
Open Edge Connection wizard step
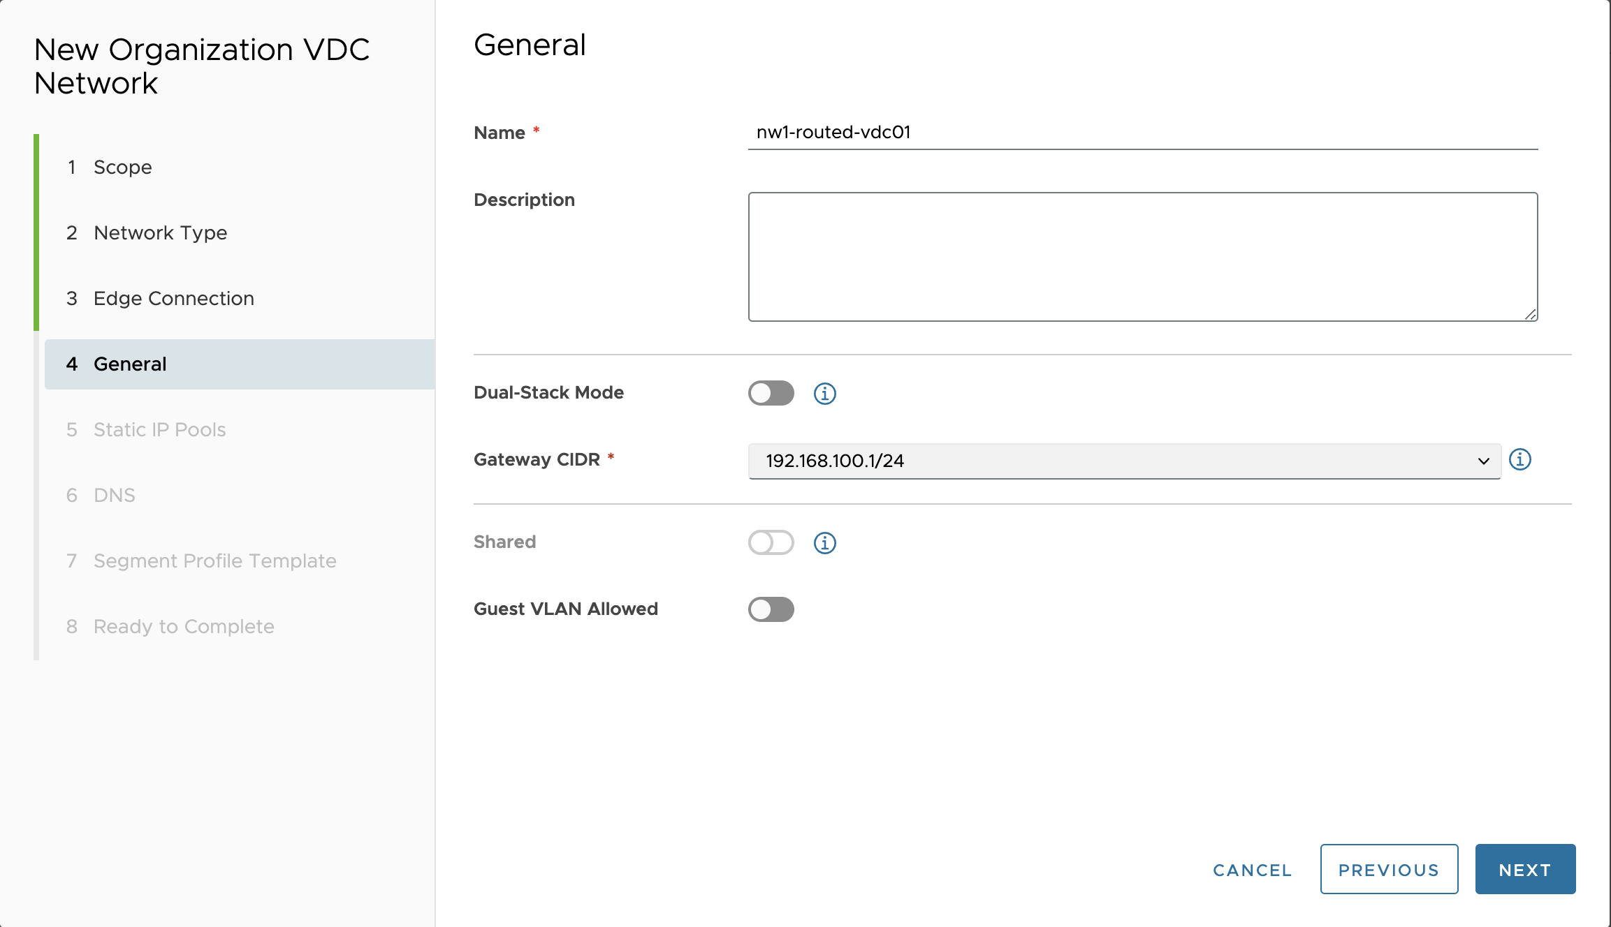click(x=173, y=299)
